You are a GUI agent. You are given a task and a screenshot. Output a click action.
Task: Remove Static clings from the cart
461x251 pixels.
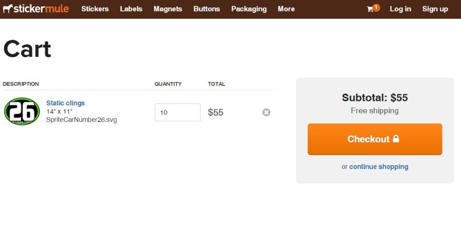pos(267,112)
